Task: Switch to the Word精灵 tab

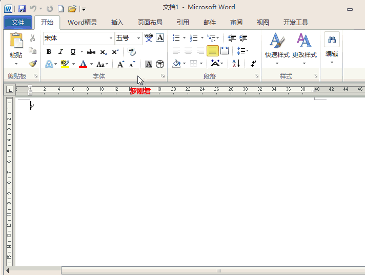Action: coord(82,23)
